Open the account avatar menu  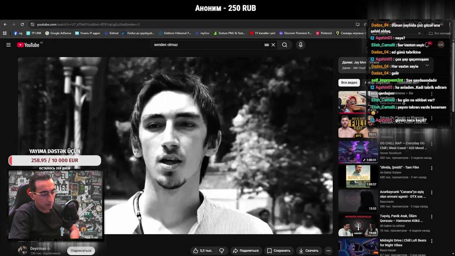(x=441, y=45)
